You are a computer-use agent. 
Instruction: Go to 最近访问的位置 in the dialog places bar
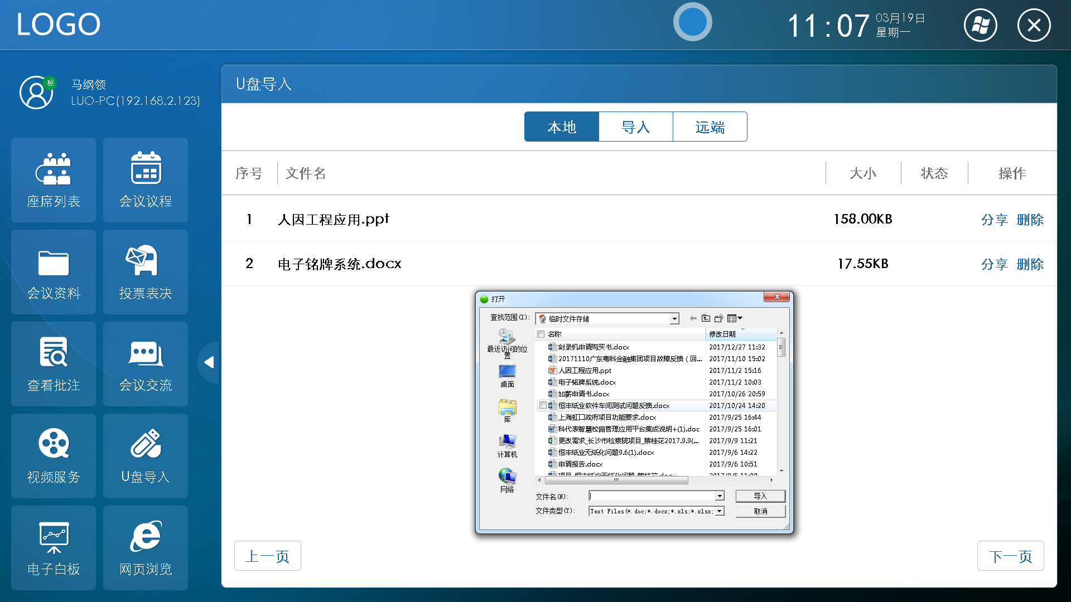tap(507, 342)
